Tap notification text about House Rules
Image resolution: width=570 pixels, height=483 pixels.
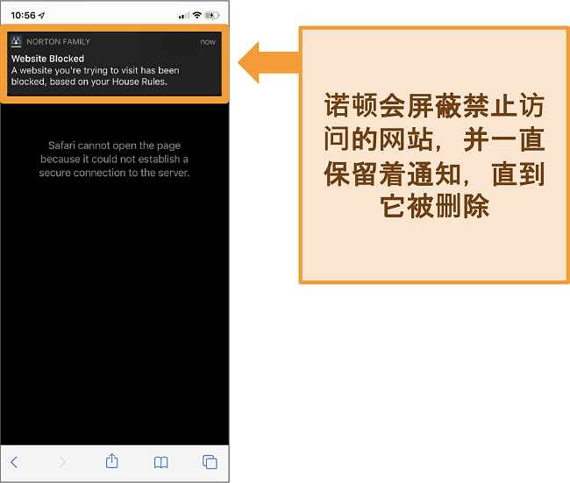[x=96, y=76]
